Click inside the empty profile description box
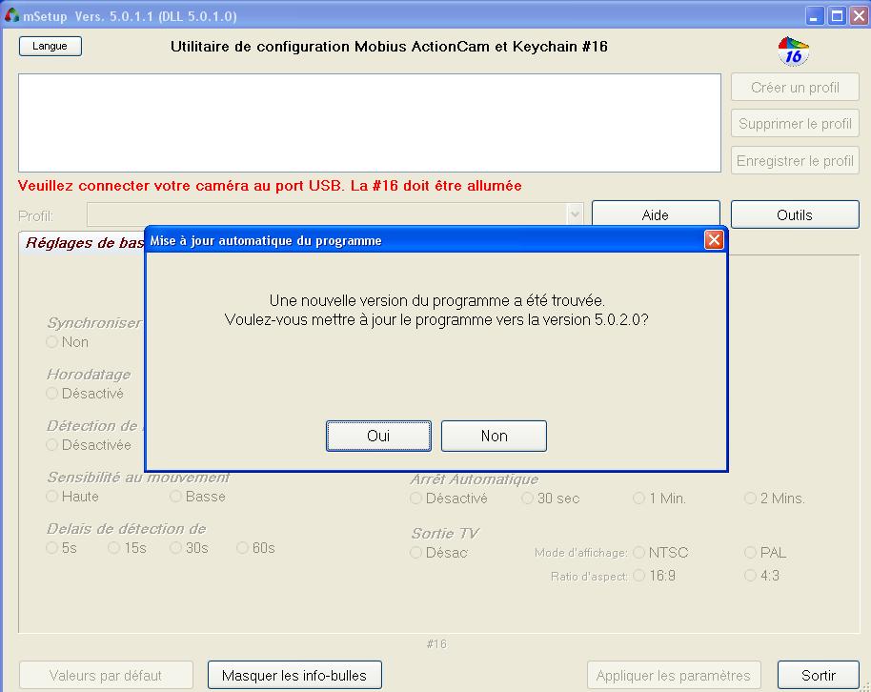This screenshot has height=692, width=871. tap(370, 123)
